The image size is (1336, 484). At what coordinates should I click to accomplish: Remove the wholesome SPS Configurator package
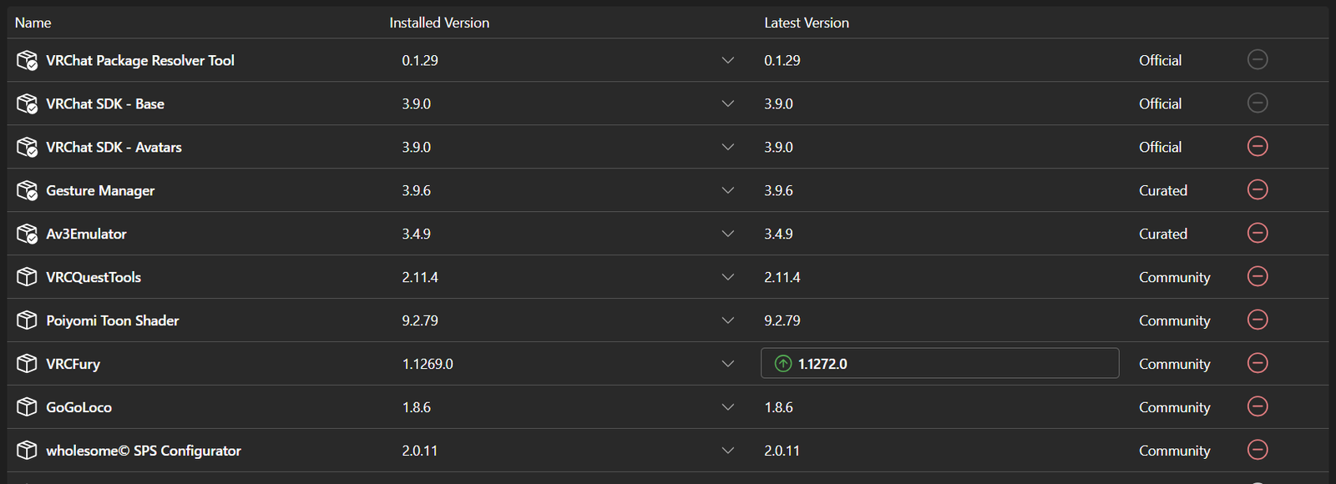click(x=1258, y=451)
